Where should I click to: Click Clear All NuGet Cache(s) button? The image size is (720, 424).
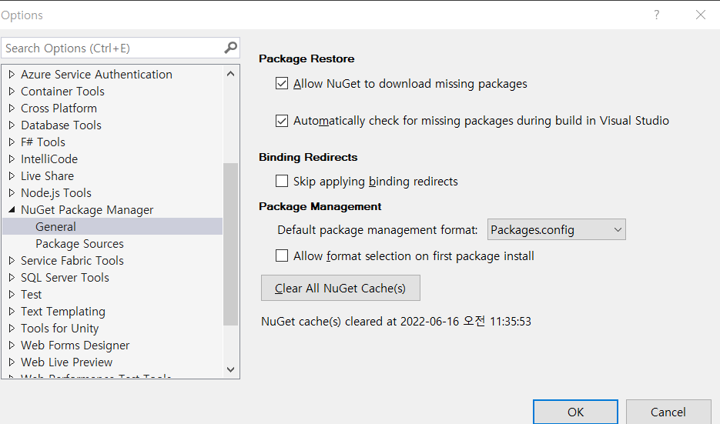(340, 288)
